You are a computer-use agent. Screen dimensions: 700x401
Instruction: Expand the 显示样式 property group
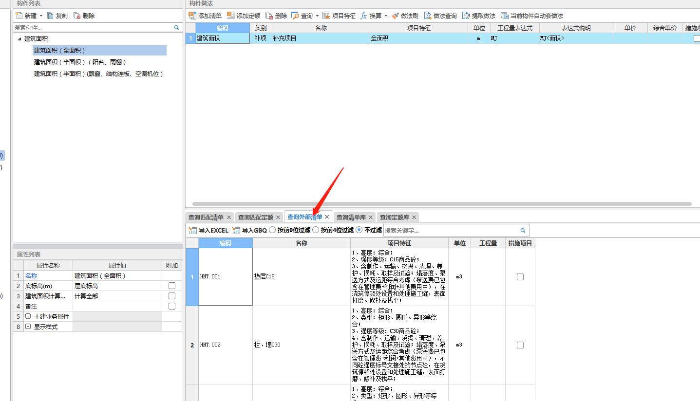pyautogui.click(x=28, y=327)
